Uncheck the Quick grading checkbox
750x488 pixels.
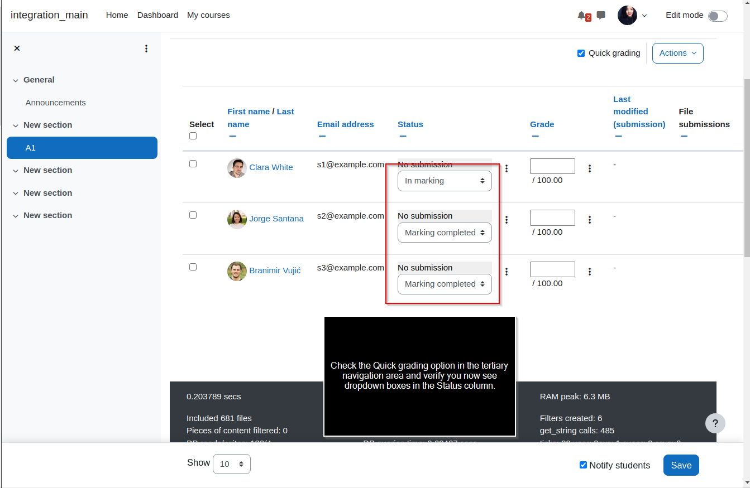581,54
